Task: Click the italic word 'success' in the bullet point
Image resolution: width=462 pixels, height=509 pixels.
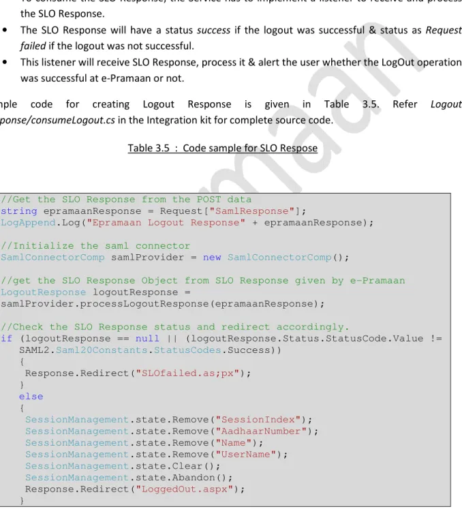Action: tap(214, 30)
